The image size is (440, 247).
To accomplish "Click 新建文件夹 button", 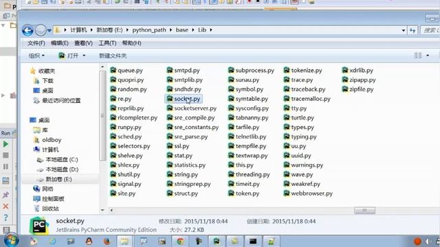I will click(113, 56).
